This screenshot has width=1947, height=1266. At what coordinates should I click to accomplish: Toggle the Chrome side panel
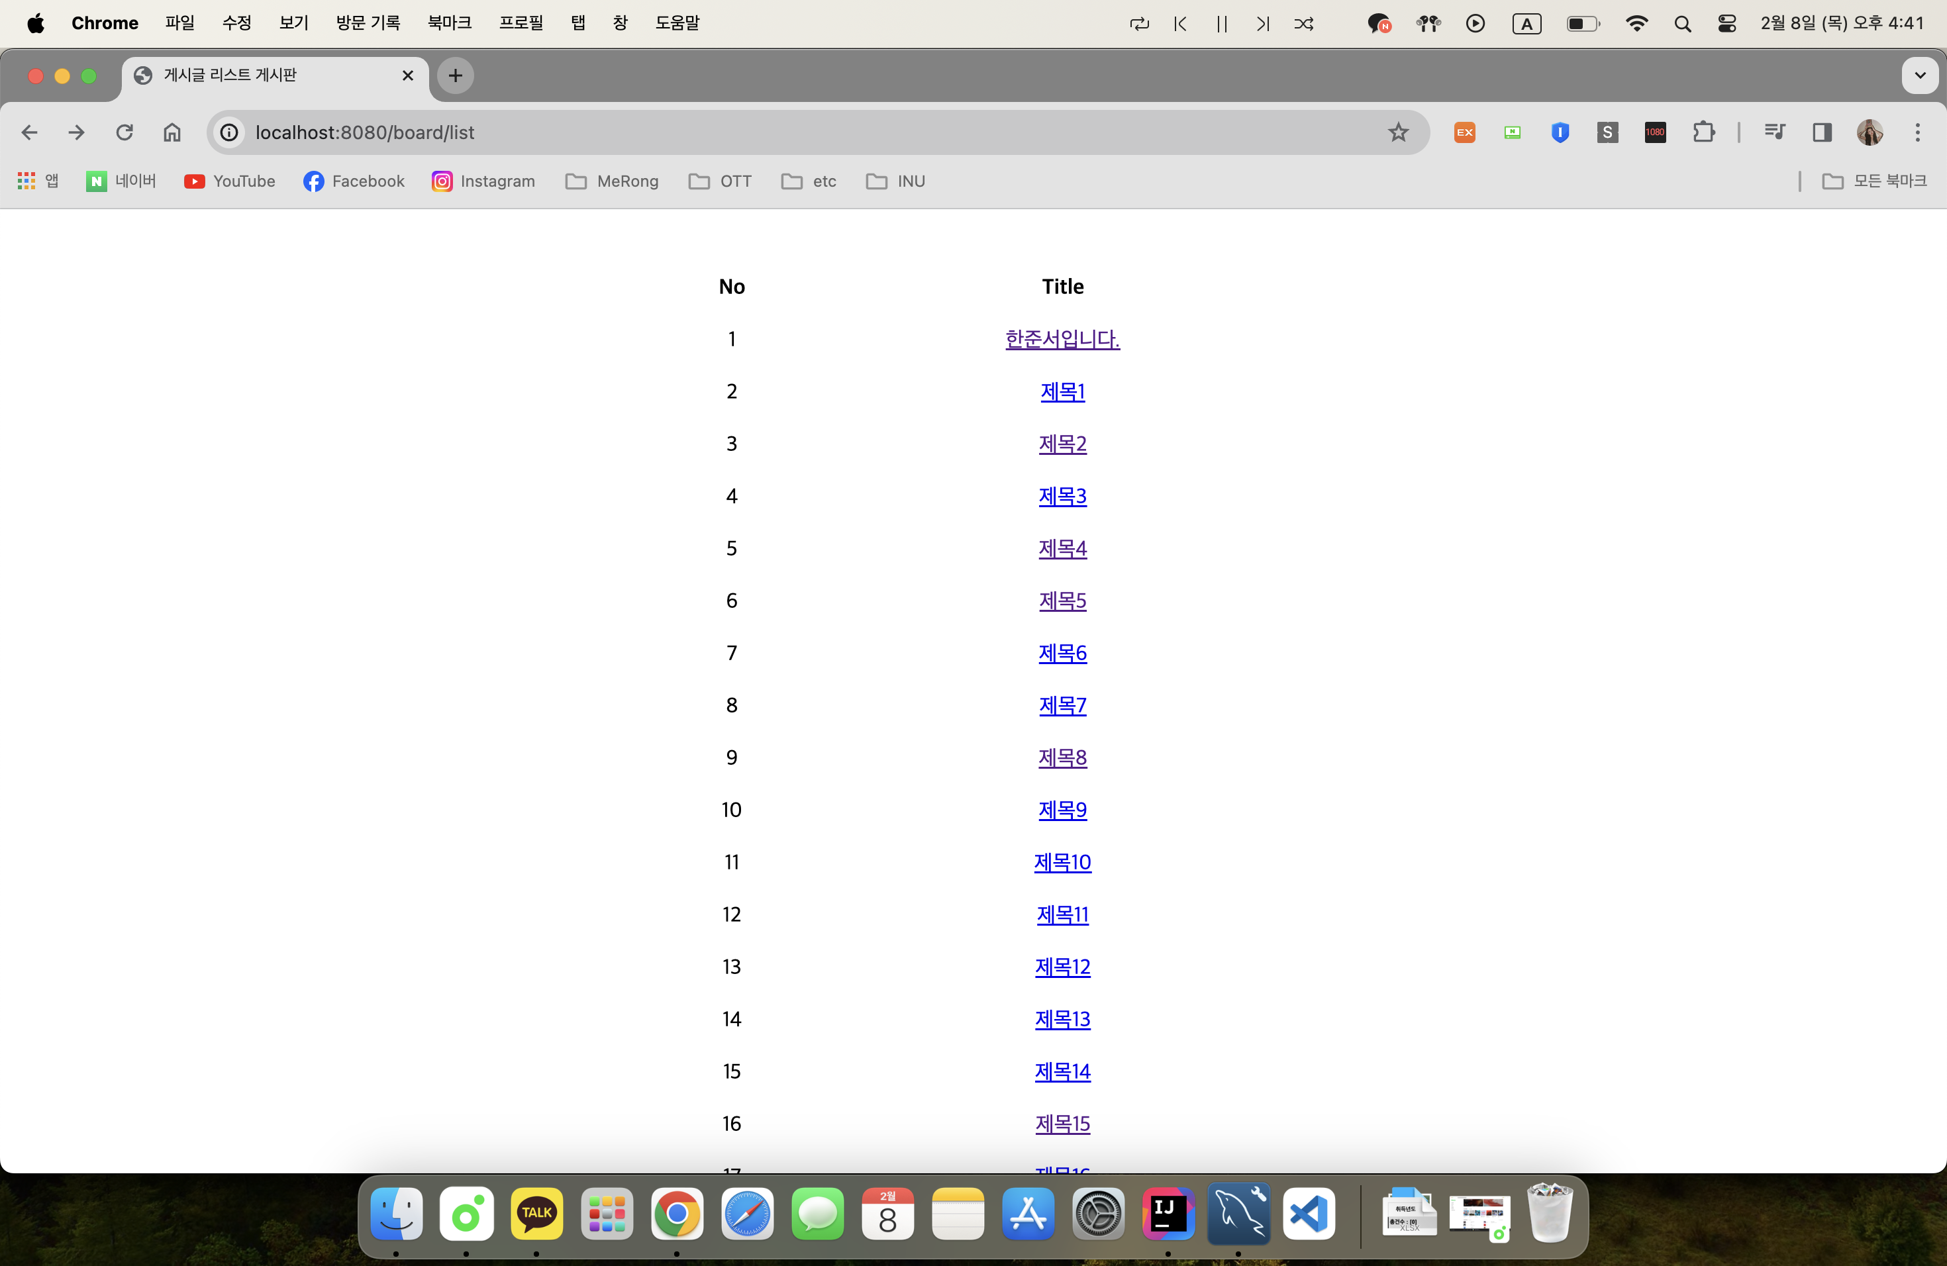pos(1822,132)
